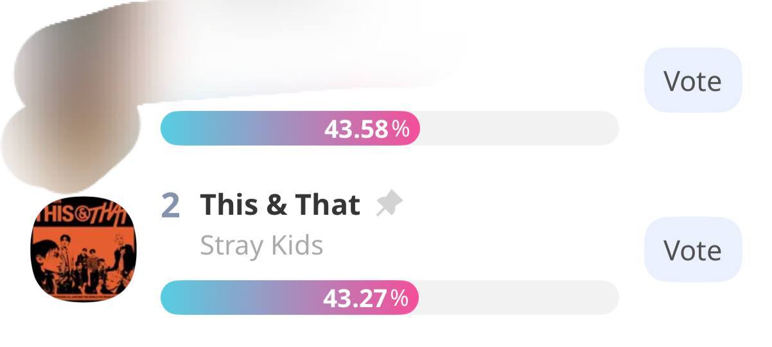The image size is (772, 347).
Task: Click the gray unfilled part of 43.27% bar
Action: 518,297
